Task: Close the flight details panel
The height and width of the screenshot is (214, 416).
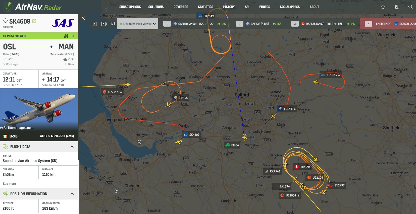Action: coord(83,18)
